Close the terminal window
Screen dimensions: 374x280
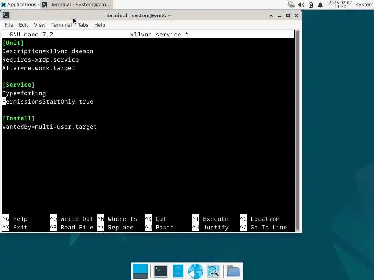point(296,16)
